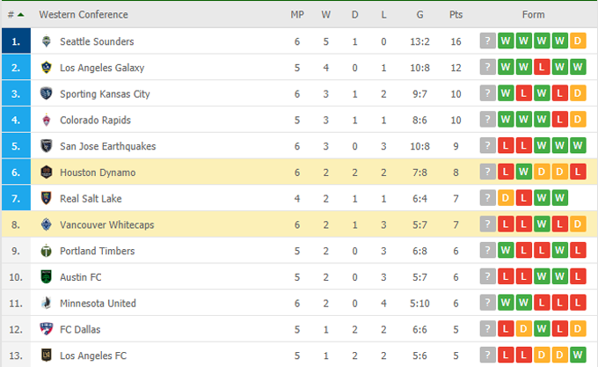Click the Minnesota United logo
The width and height of the screenshot is (598, 367).
click(x=47, y=304)
